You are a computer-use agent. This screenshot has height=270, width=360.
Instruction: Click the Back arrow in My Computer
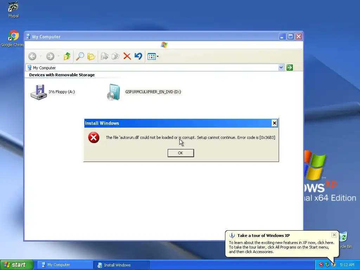tap(32, 56)
